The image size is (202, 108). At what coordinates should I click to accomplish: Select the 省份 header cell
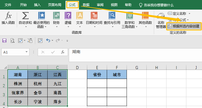coord(97,74)
